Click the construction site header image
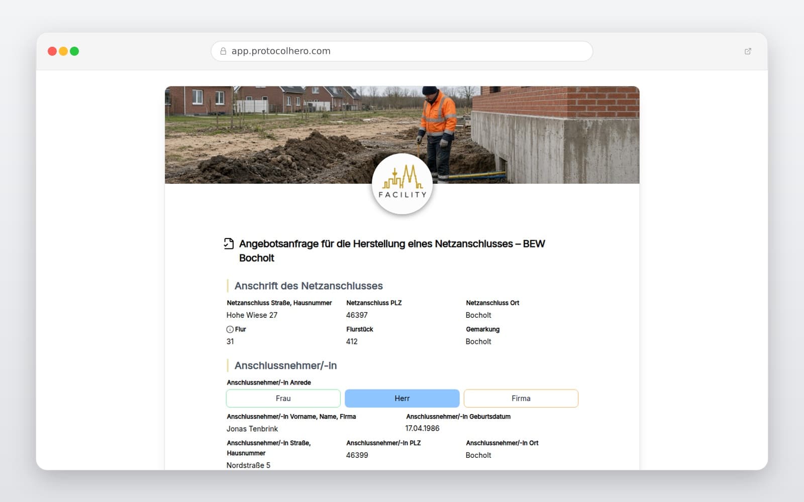The height and width of the screenshot is (502, 804). click(x=402, y=135)
